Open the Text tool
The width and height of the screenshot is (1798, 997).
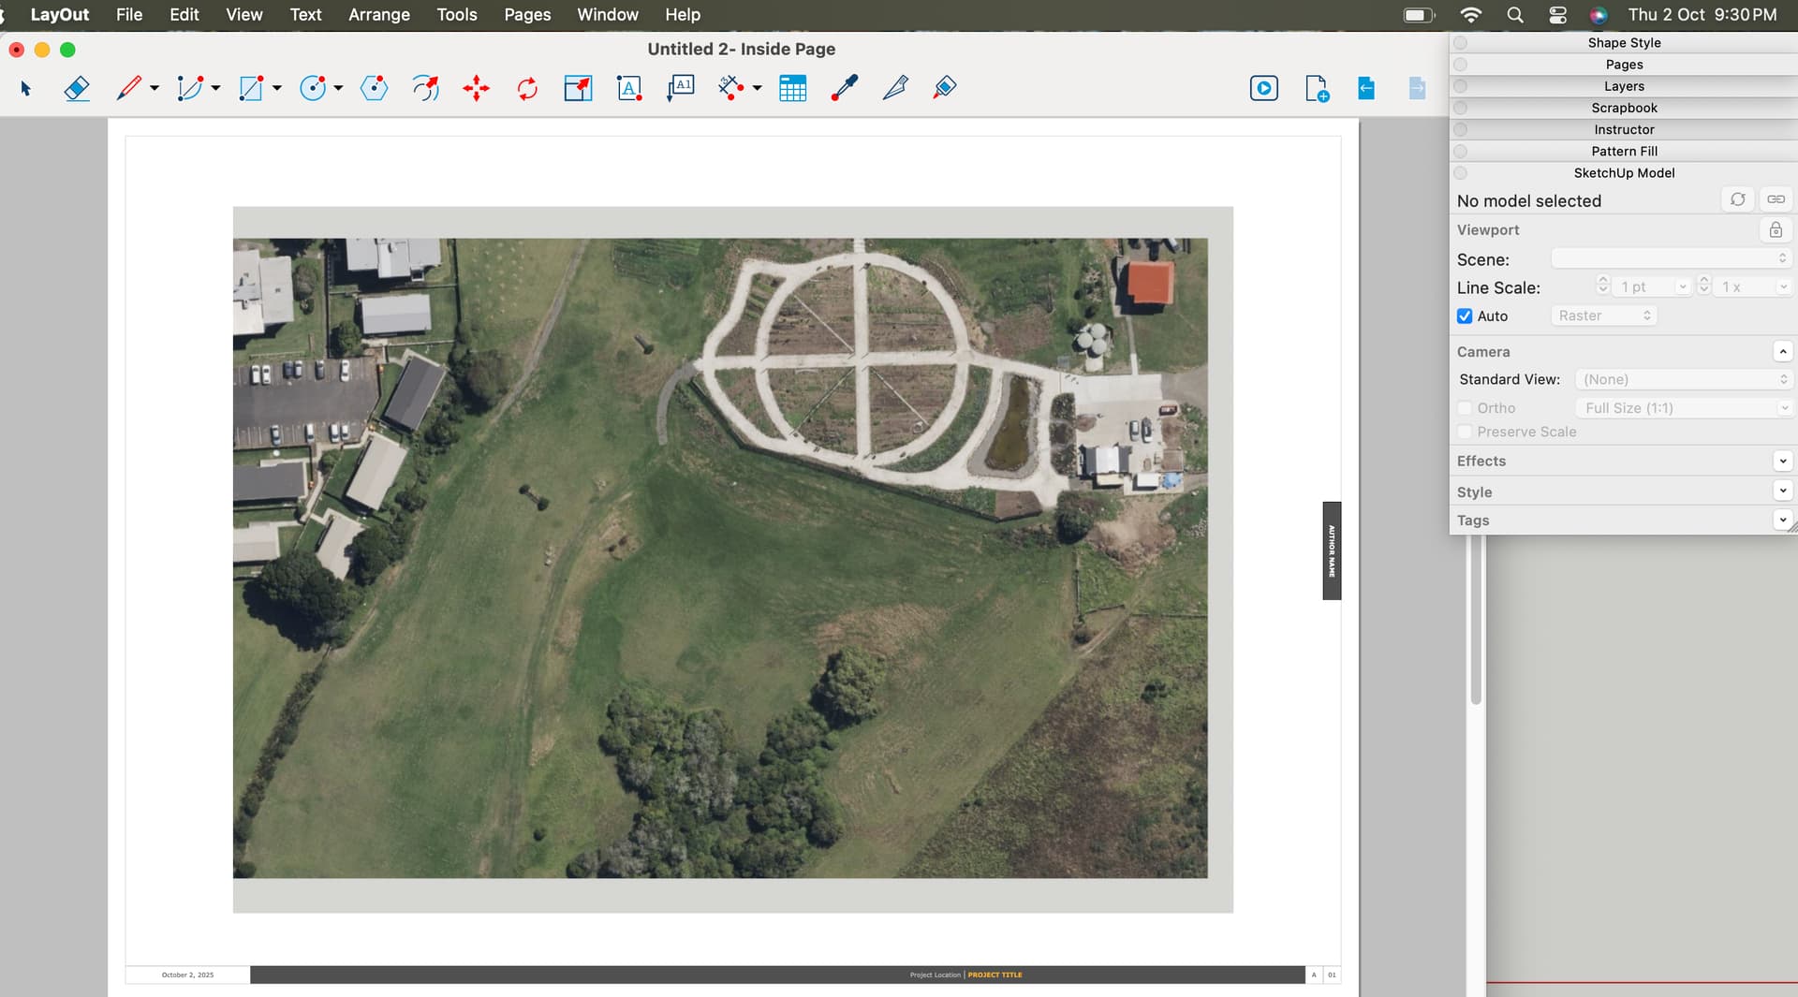pyautogui.click(x=628, y=88)
